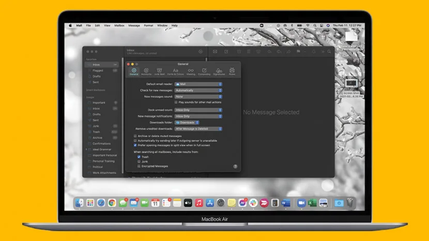Enable Play sounds for other mail actions

pyautogui.click(x=176, y=102)
